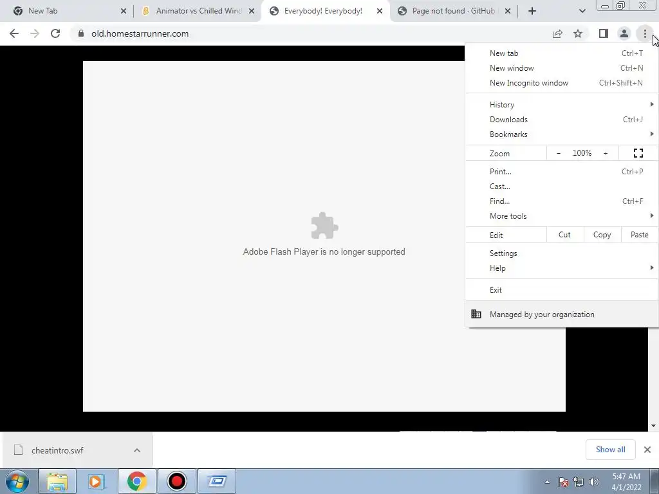Viewport: 659px width, 494px height.
Task: Open the red record app taskbar icon
Action: [x=176, y=481]
